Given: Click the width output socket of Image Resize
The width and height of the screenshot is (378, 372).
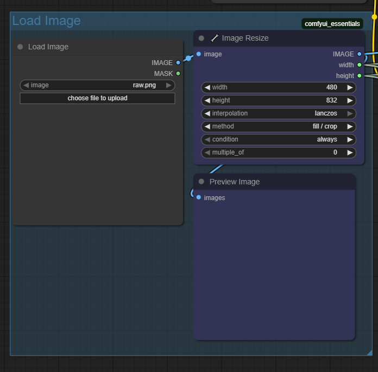Looking at the screenshot, I should pyautogui.click(x=359, y=65).
